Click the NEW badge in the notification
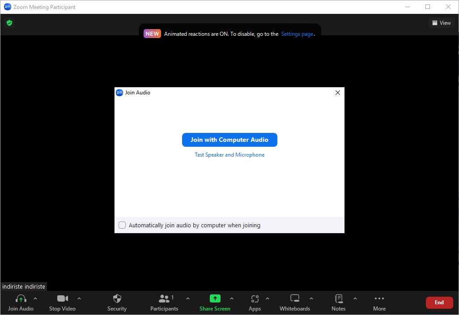This screenshot has height=315, width=459. tap(152, 34)
